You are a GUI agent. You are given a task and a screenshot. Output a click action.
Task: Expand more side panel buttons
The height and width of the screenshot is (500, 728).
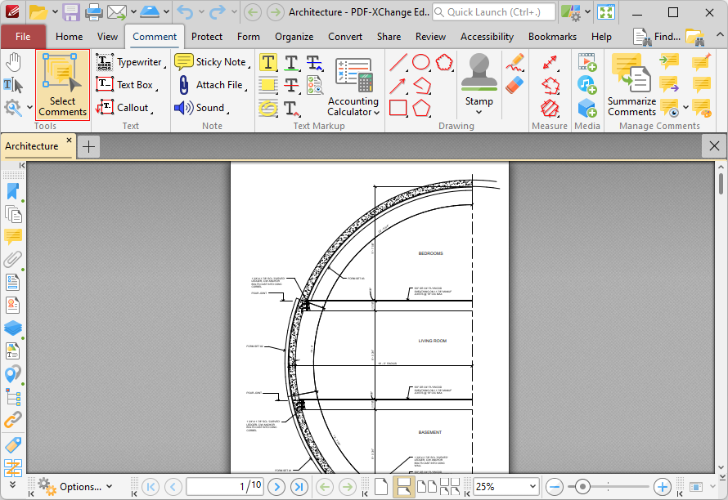coord(12,484)
